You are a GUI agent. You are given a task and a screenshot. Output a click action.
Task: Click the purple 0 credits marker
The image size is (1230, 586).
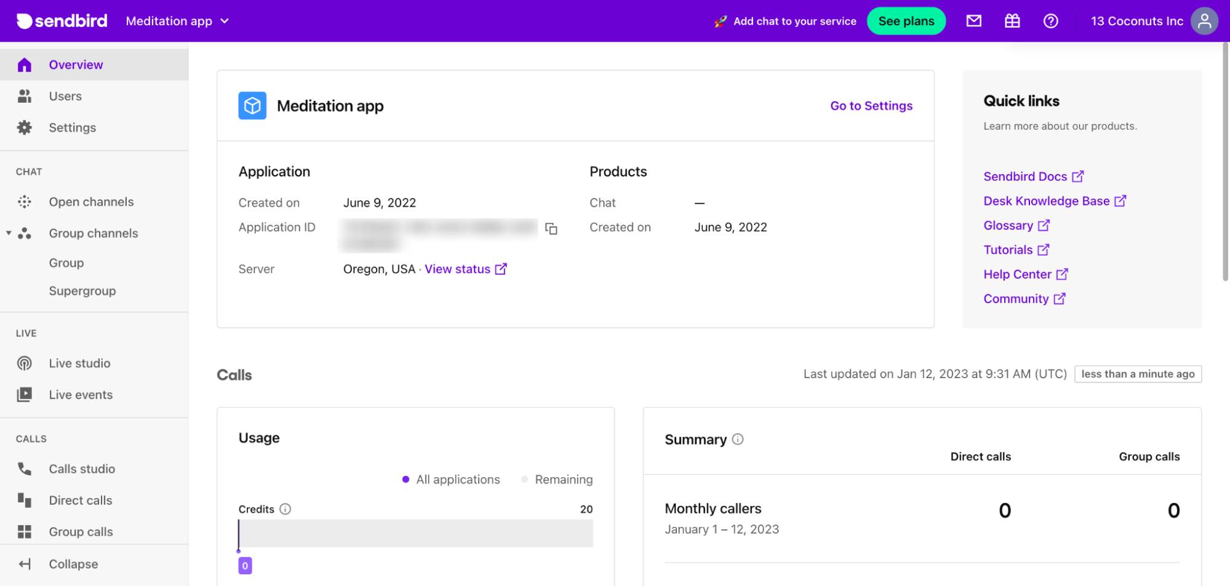tap(245, 566)
